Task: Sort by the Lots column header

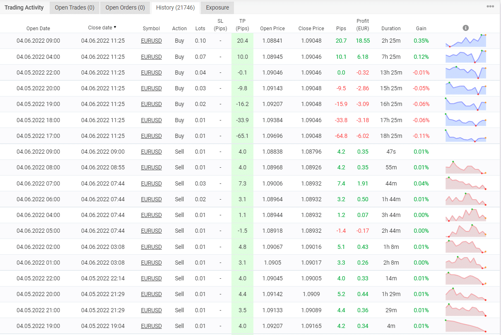Action: click(x=200, y=28)
